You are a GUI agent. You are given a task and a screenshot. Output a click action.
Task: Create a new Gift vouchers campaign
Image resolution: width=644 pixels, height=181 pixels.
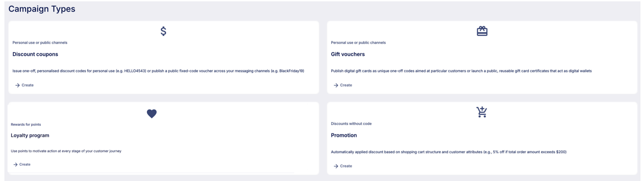pyautogui.click(x=343, y=85)
